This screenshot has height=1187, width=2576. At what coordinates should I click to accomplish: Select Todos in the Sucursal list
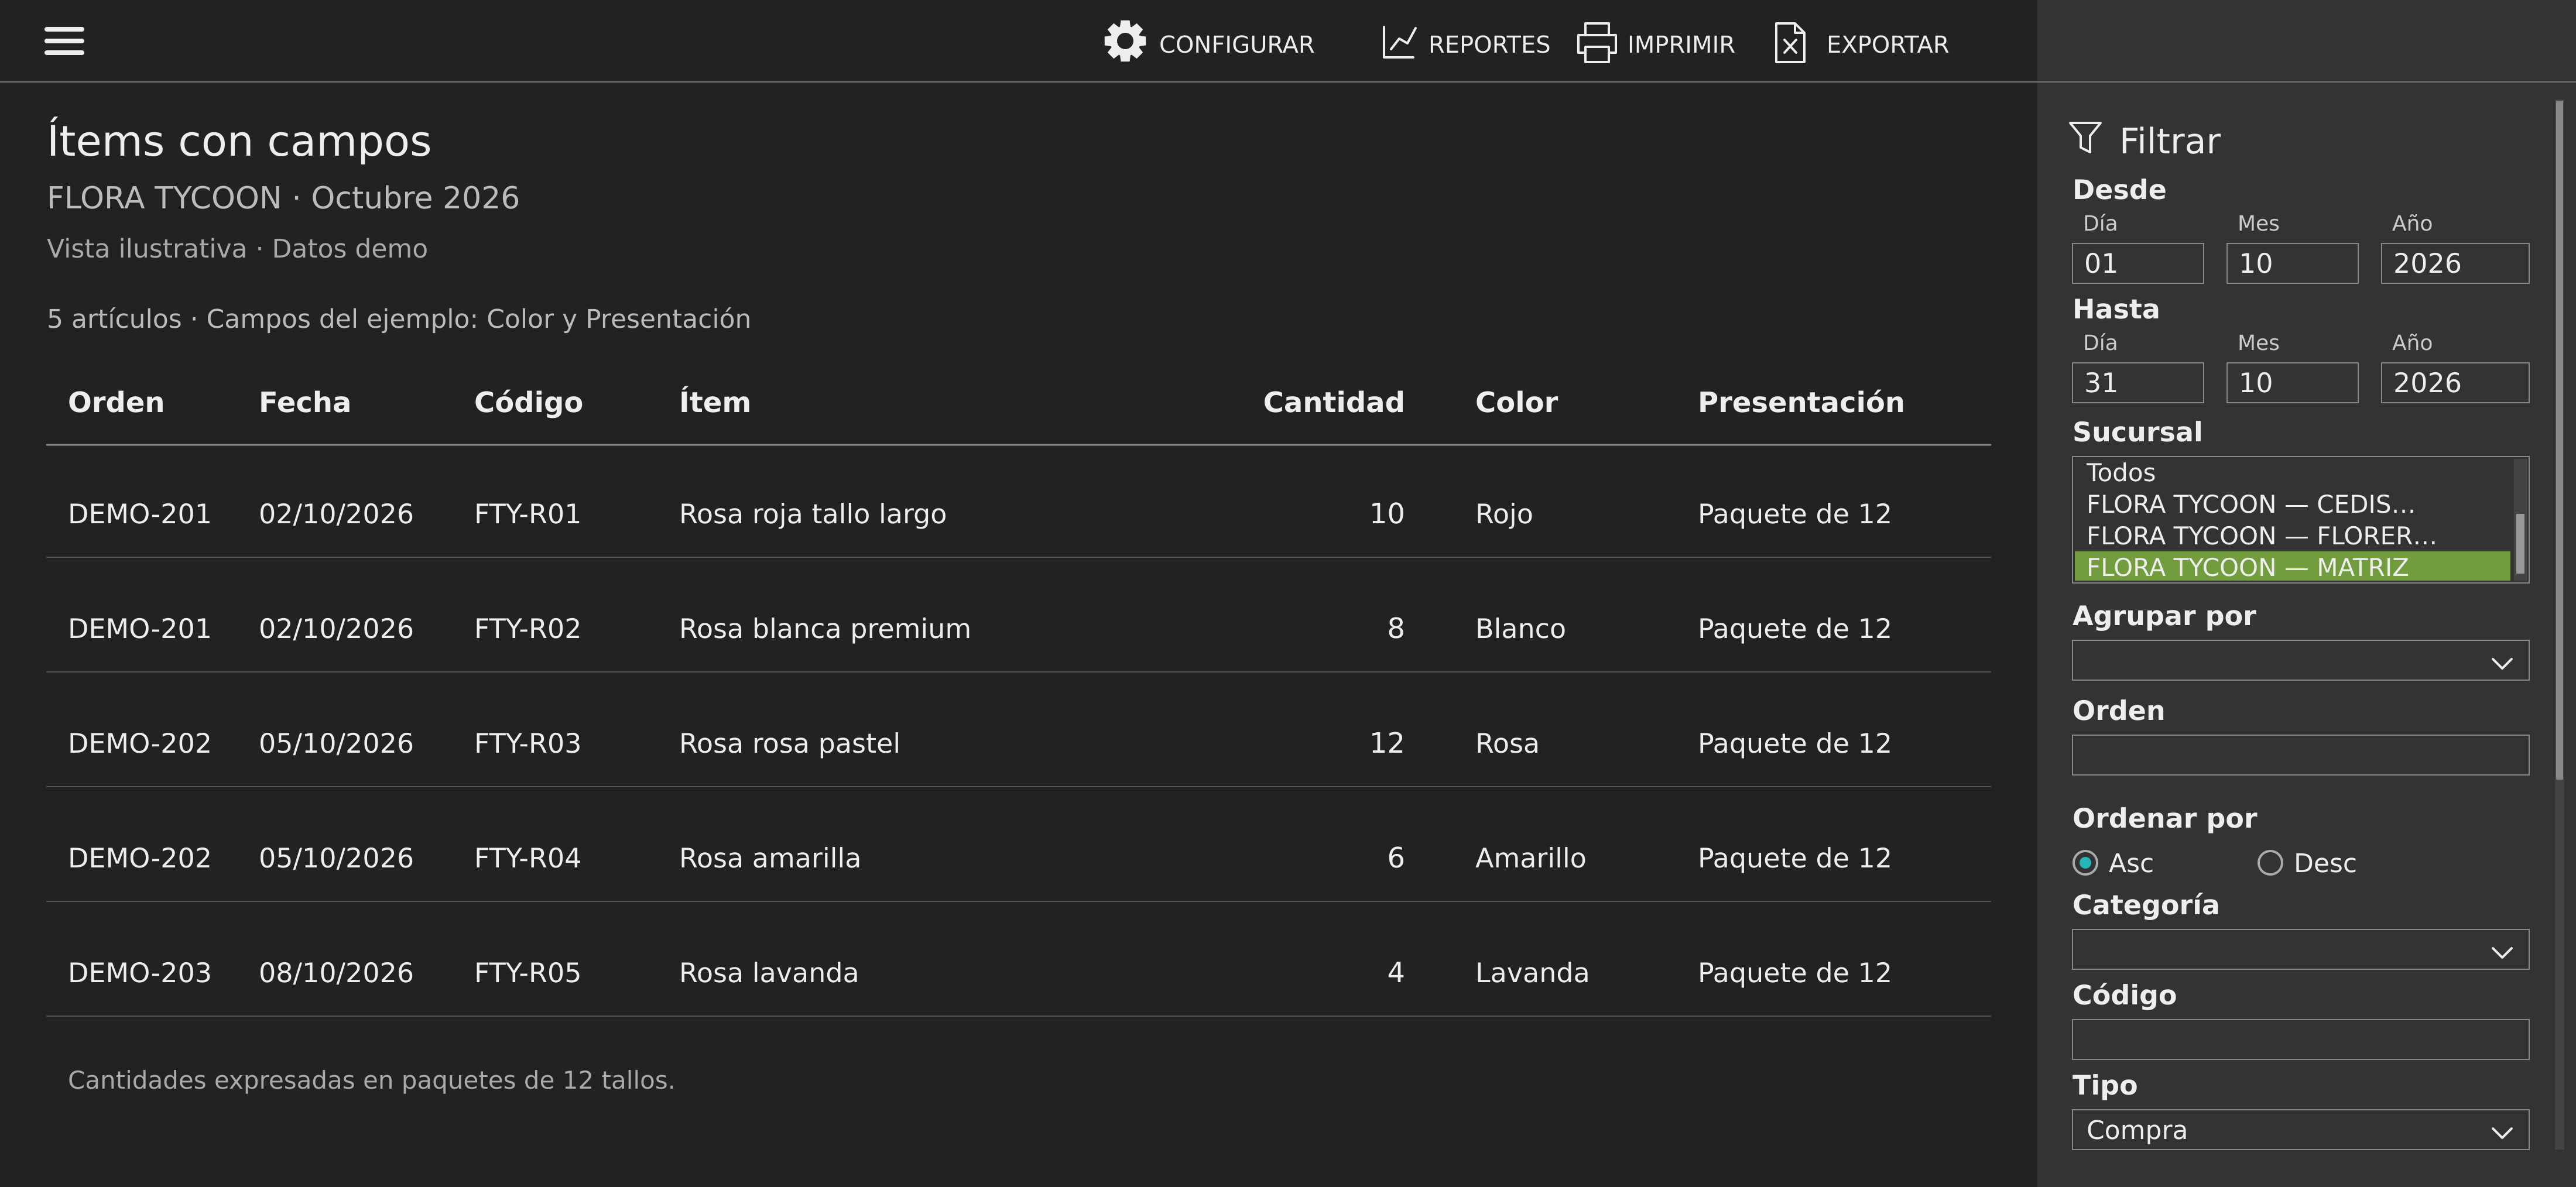pos(2293,472)
